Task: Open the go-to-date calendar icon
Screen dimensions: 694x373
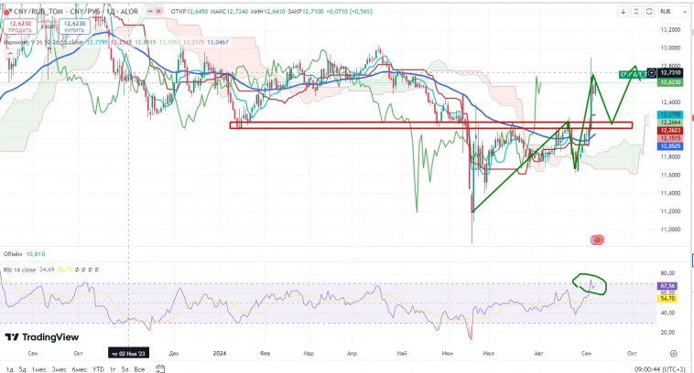Action: [159, 368]
